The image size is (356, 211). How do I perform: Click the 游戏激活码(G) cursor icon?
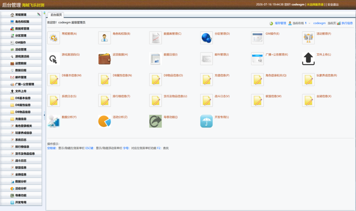point(54,59)
